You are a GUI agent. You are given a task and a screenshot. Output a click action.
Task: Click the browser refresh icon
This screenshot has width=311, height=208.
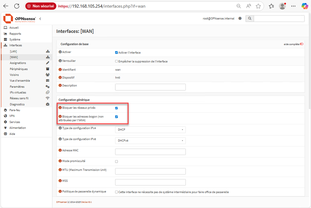pyautogui.click(x=17, y=6)
